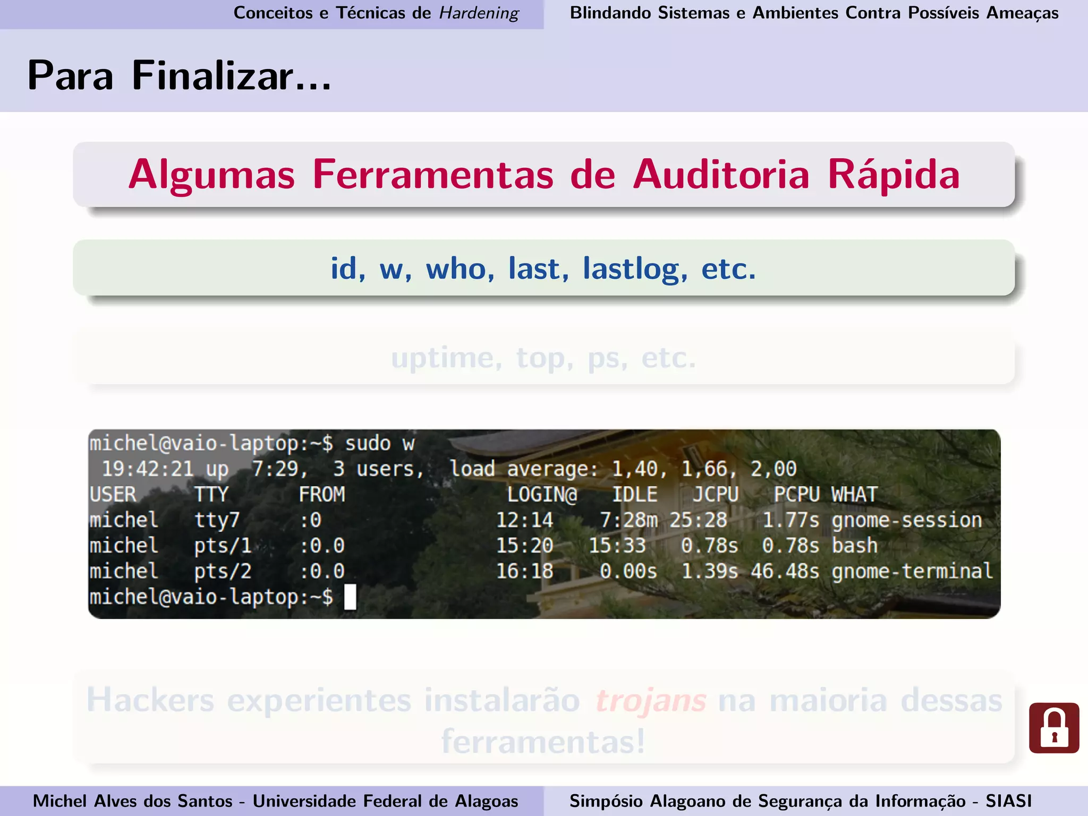The width and height of the screenshot is (1088, 816).
Task: Click 'gnome-terminal' in the terminal output
Action: click(912, 571)
